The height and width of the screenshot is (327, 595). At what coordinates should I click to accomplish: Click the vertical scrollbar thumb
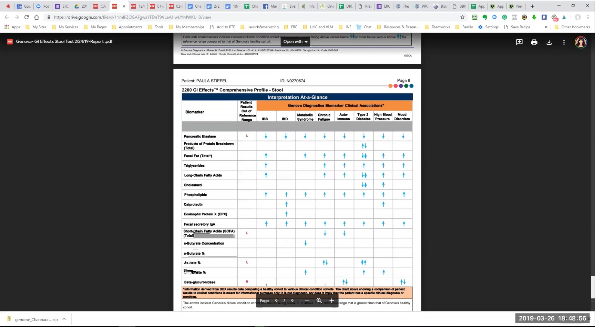click(x=593, y=287)
